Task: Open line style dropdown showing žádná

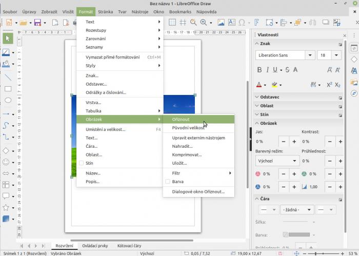Action: [297, 210]
